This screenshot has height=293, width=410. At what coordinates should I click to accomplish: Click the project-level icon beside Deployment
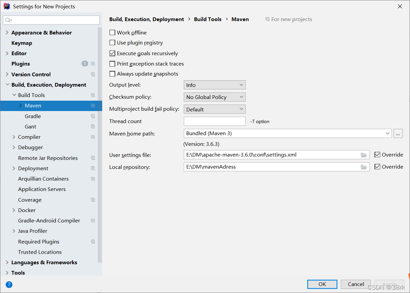[93, 169]
